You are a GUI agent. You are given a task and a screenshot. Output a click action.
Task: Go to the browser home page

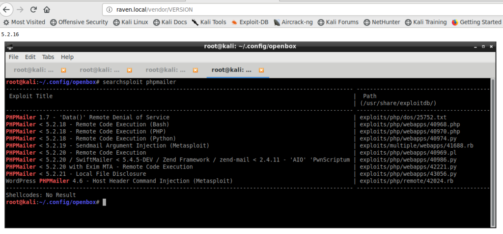[47, 10]
